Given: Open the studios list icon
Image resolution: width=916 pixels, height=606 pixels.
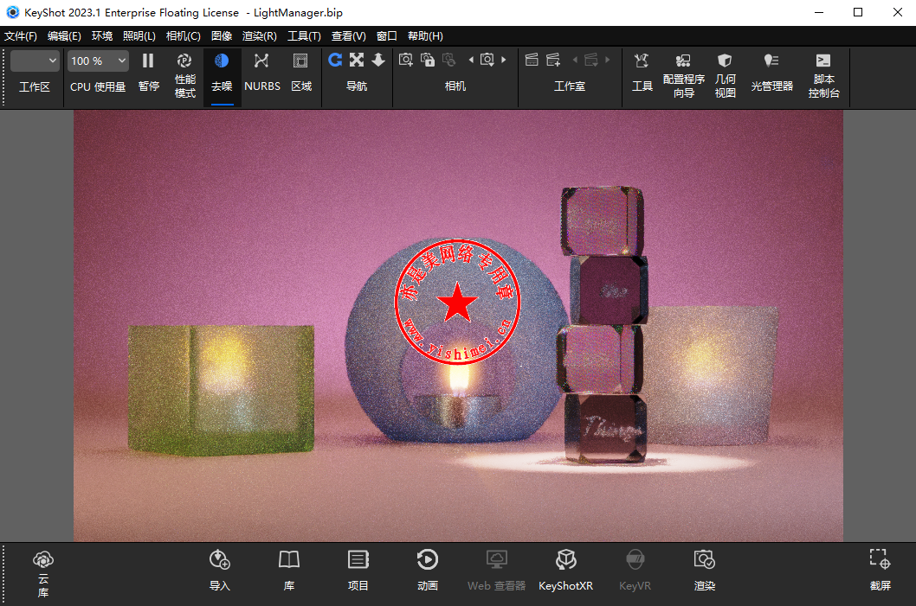Looking at the screenshot, I should [532, 60].
